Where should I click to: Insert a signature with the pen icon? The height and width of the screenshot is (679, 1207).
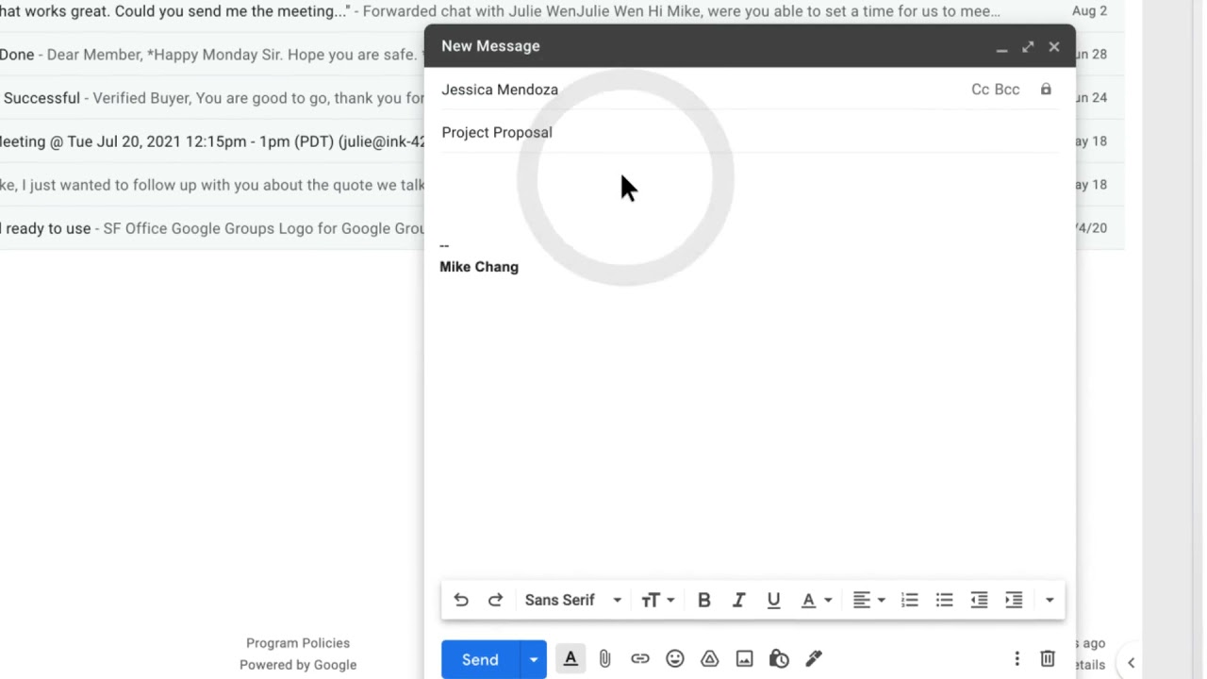point(814,659)
